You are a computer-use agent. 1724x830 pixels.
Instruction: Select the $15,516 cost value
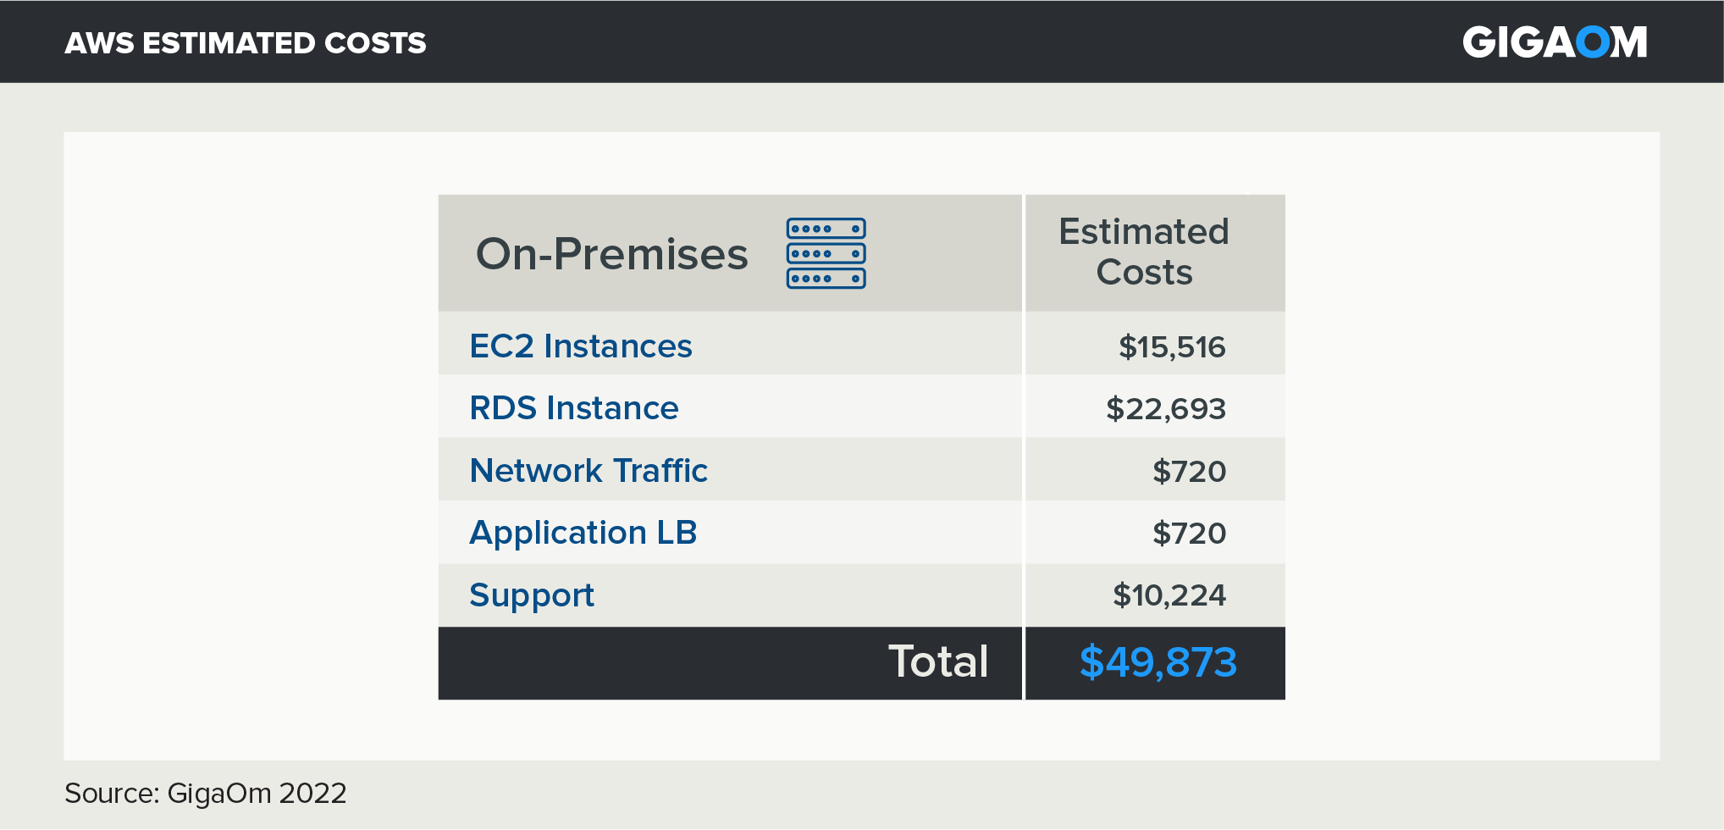click(1172, 347)
